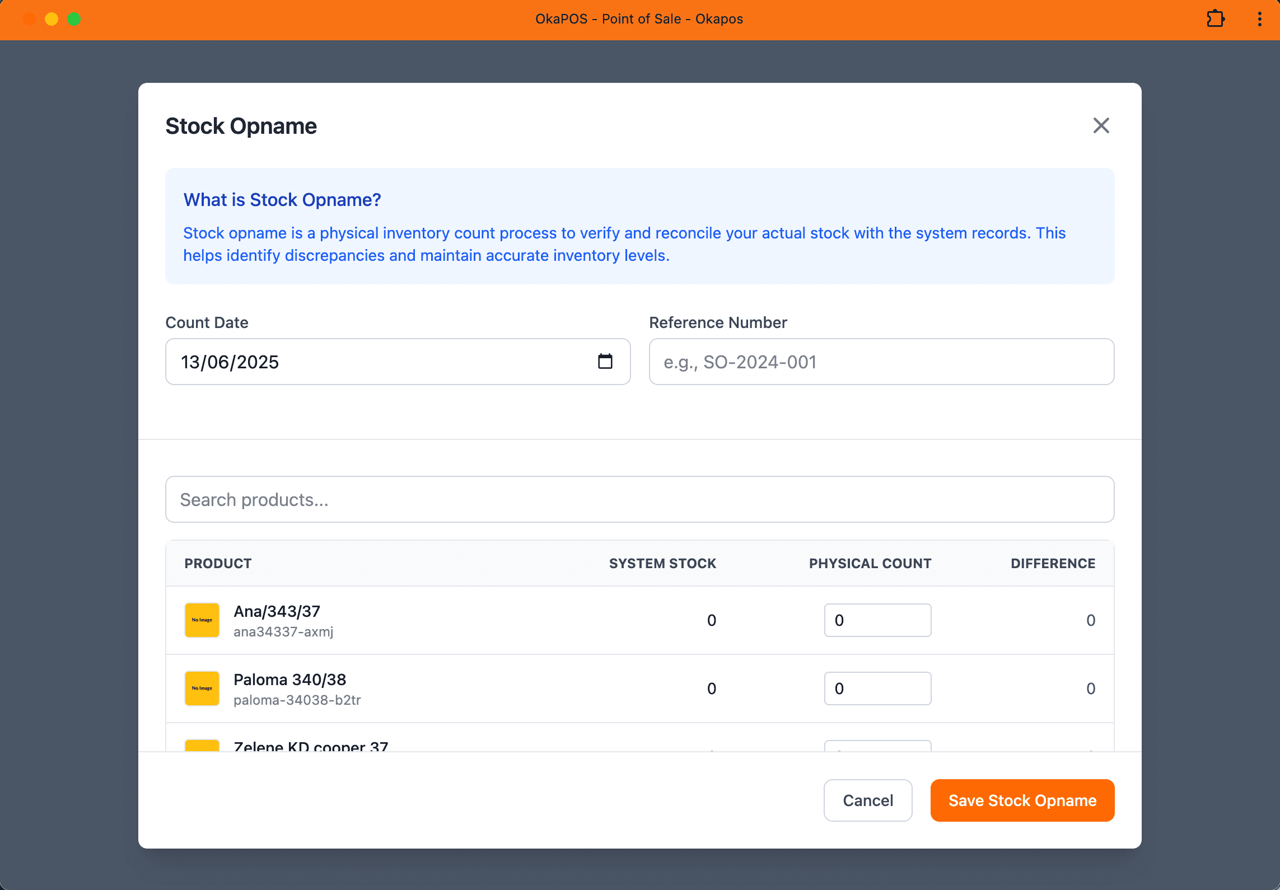Click Save Stock Opname
The width and height of the screenshot is (1280, 890).
[x=1021, y=800]
